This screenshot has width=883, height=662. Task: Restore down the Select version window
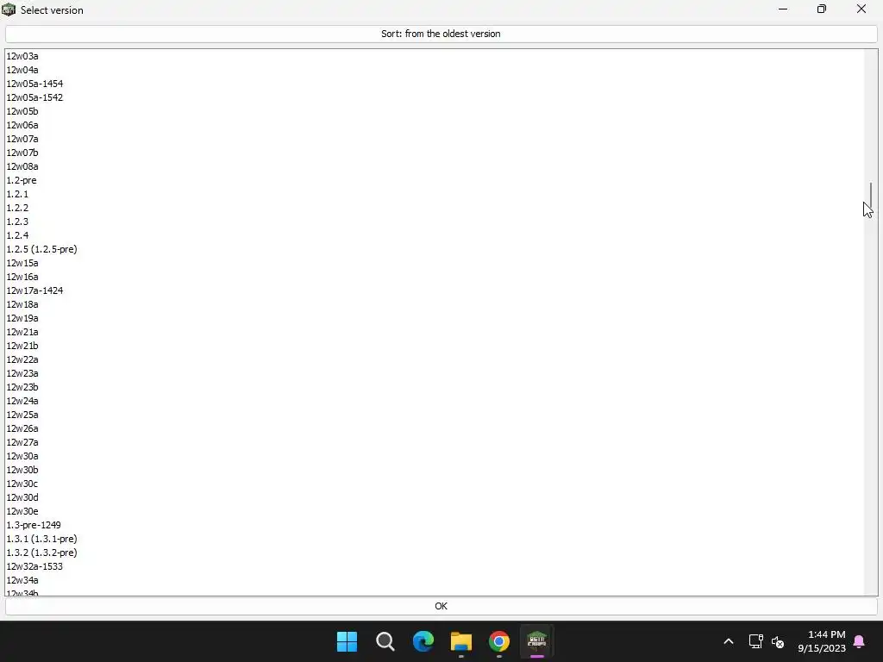(x=822, y=9)
